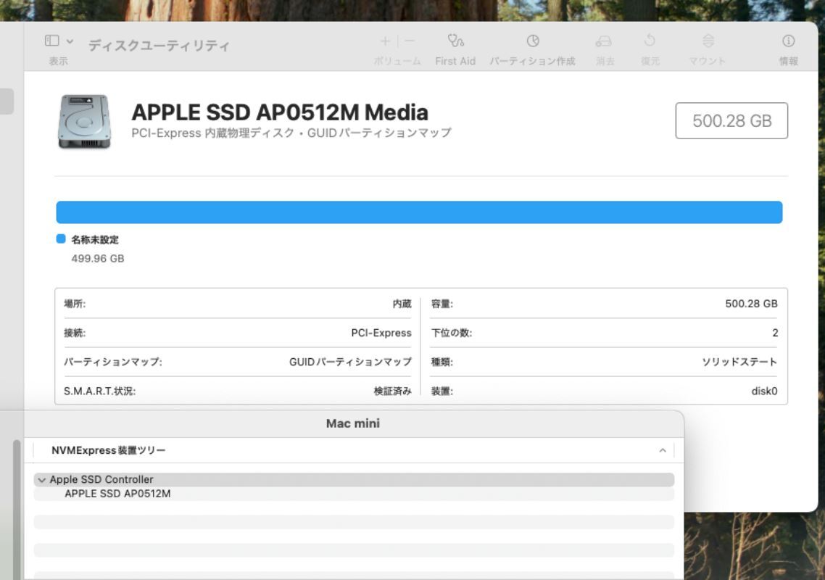Select the Restore (復元) toolbar icon
The image size is (825, 580).
[x=650, y=41]
